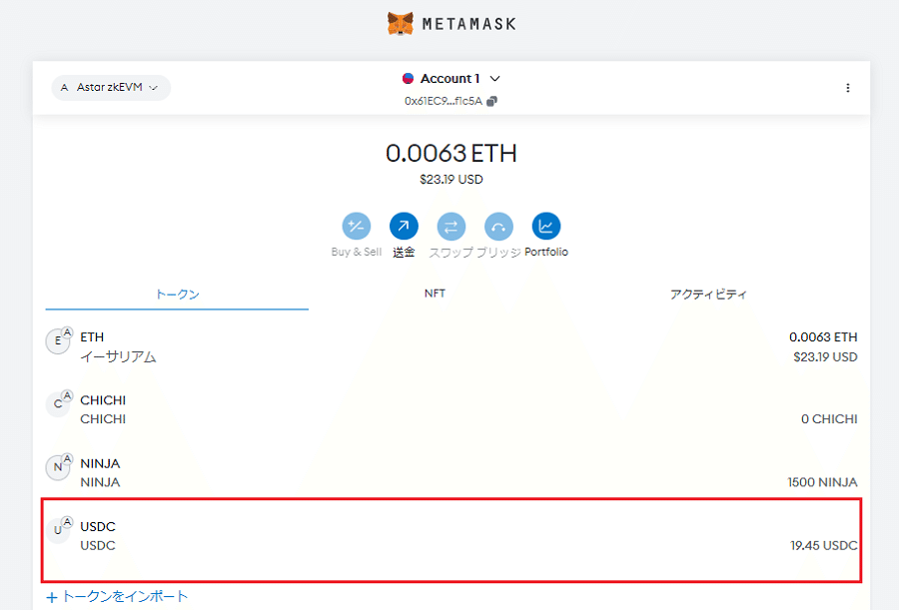Open the Portfolio dashboard icon
The image size is (899, 610).
coord(545,227)
